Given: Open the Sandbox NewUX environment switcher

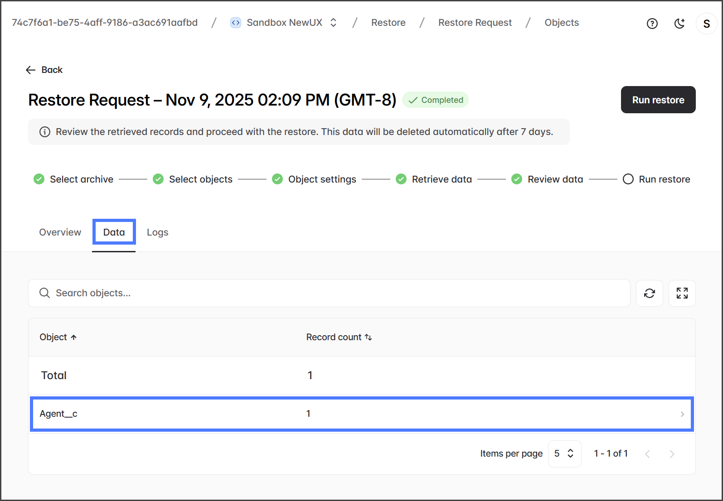Looking at the screenshot, I should tap(333, 23).
